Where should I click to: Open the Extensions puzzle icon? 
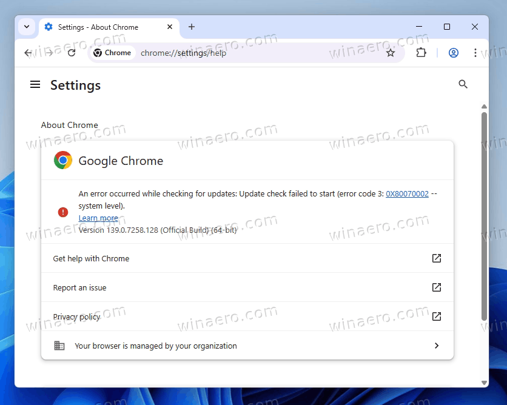pos(421,53)
